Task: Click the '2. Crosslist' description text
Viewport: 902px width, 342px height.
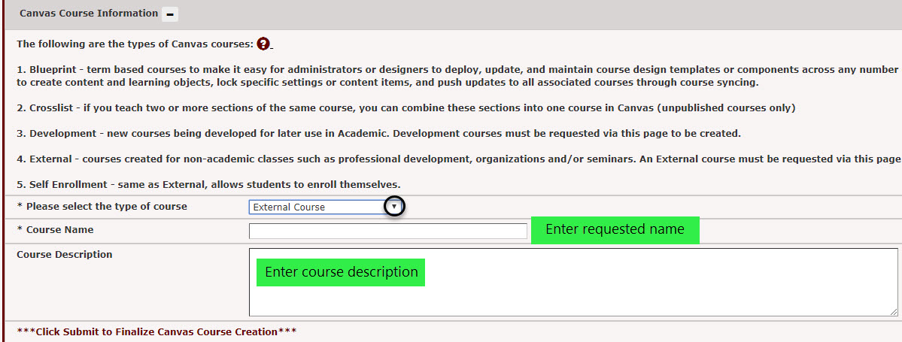Action: coord(406,108)
